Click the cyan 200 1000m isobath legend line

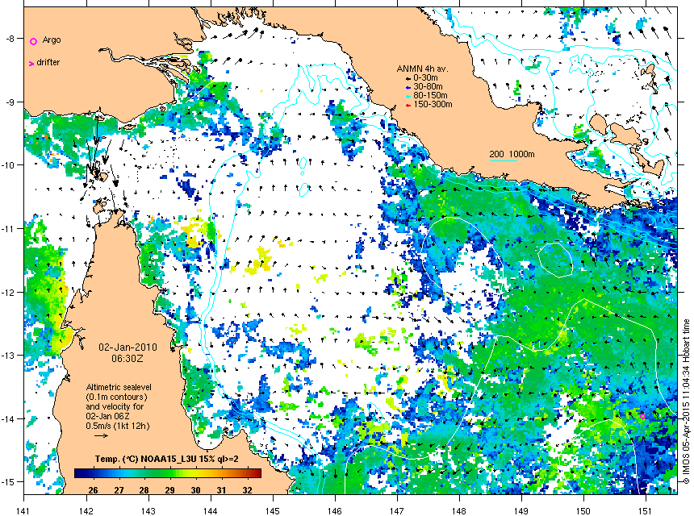point(504,160)
